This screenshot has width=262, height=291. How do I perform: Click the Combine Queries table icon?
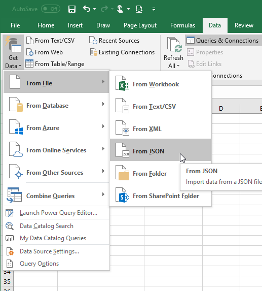[x=14, y=195]
